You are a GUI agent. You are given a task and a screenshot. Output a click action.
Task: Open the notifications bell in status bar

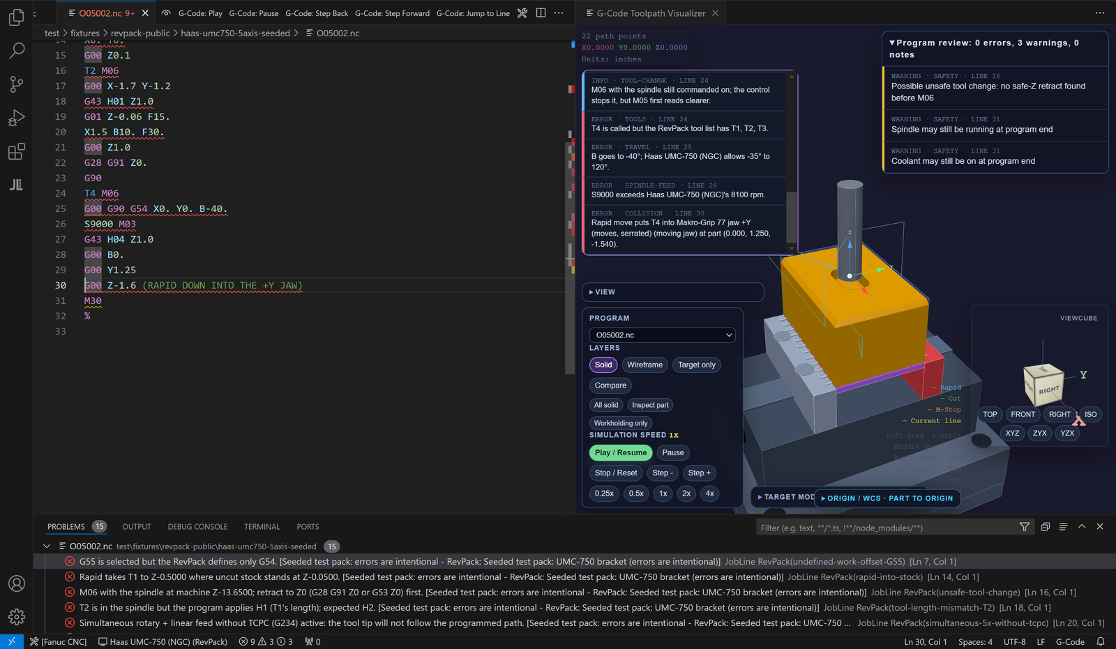pos(1101,641)
